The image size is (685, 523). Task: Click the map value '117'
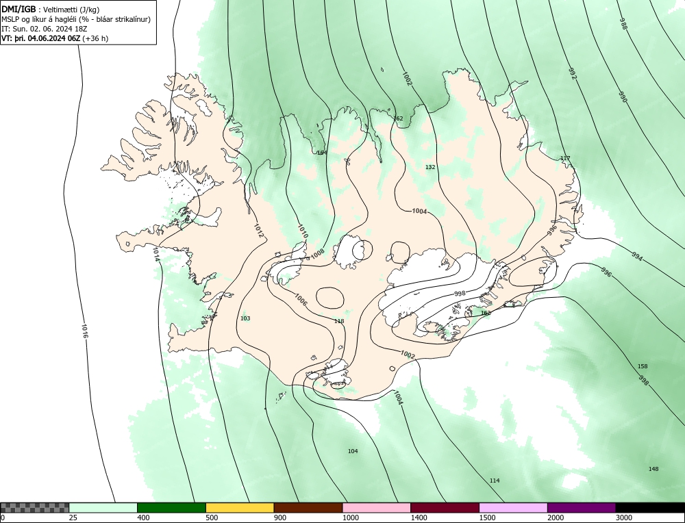pos(565,158)
